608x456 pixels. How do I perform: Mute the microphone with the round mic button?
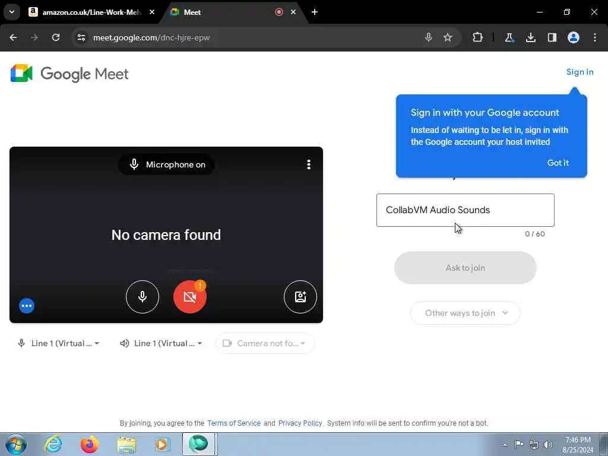click(142, 297)
